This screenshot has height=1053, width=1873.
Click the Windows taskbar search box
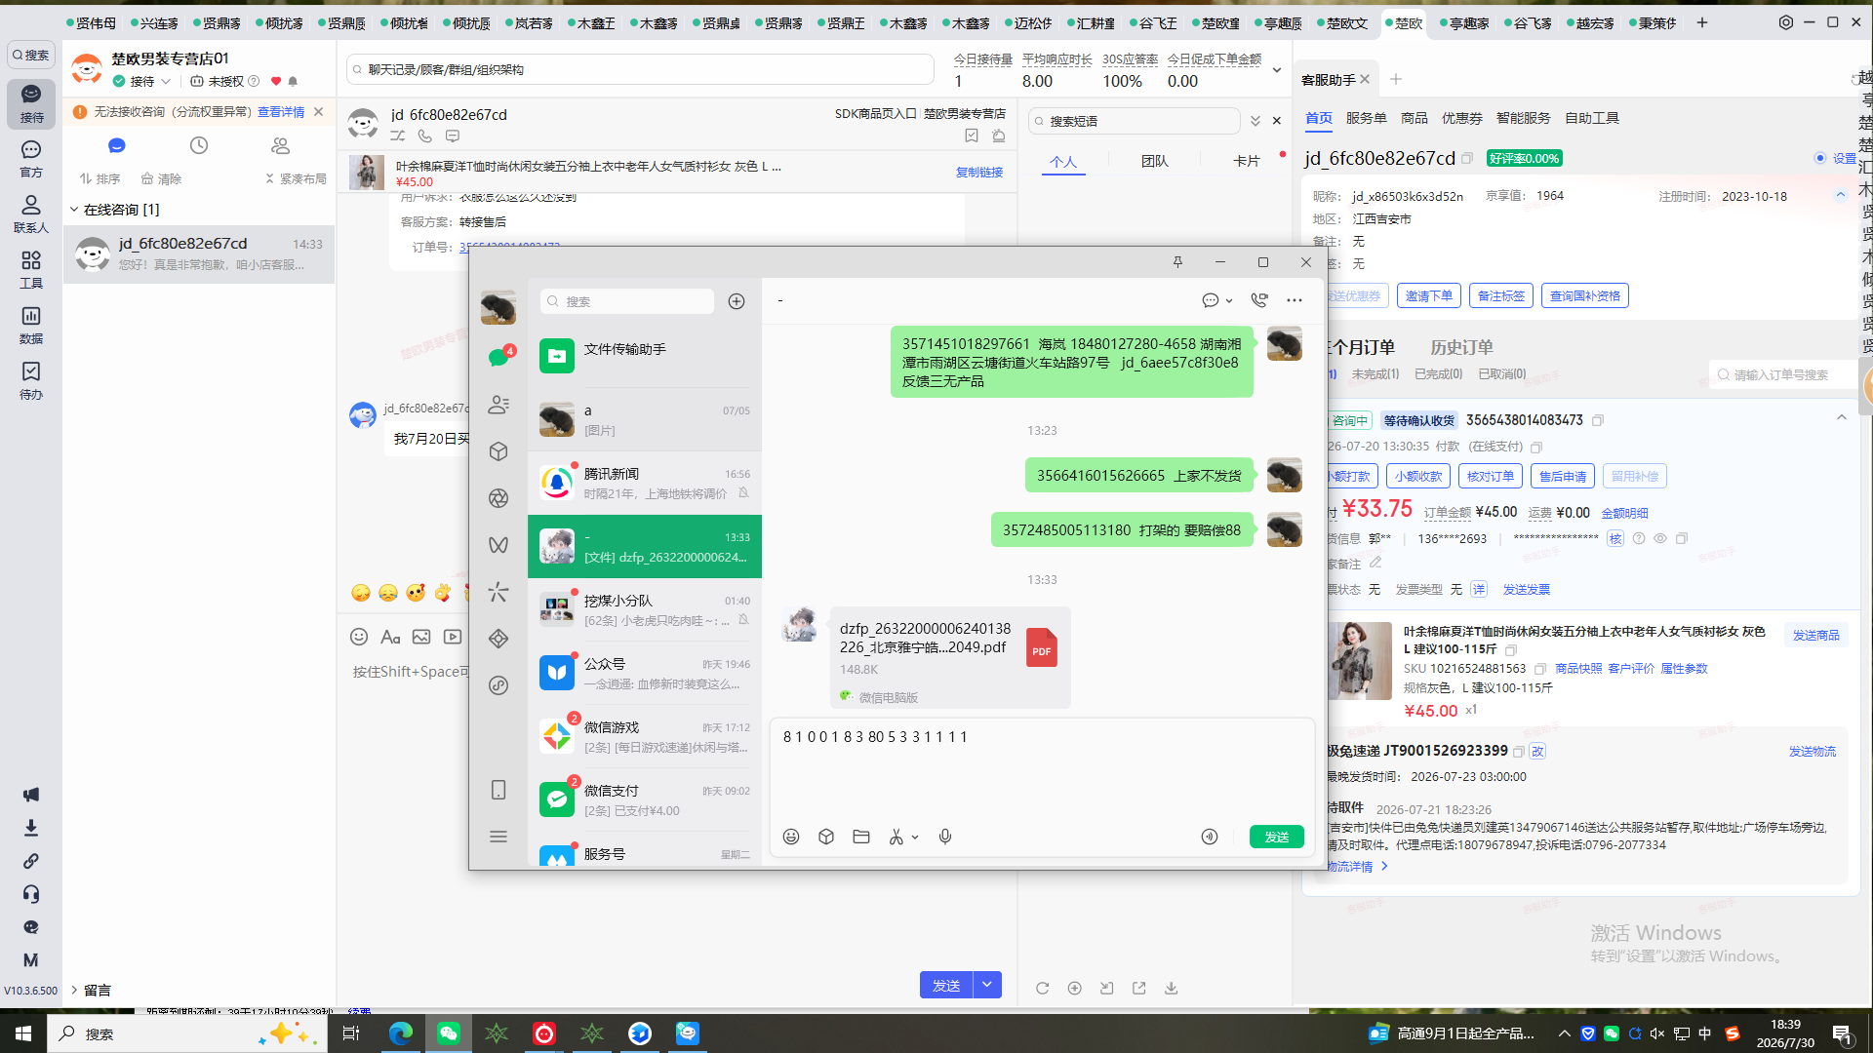pyautogui.click(x=187, y=1033)
